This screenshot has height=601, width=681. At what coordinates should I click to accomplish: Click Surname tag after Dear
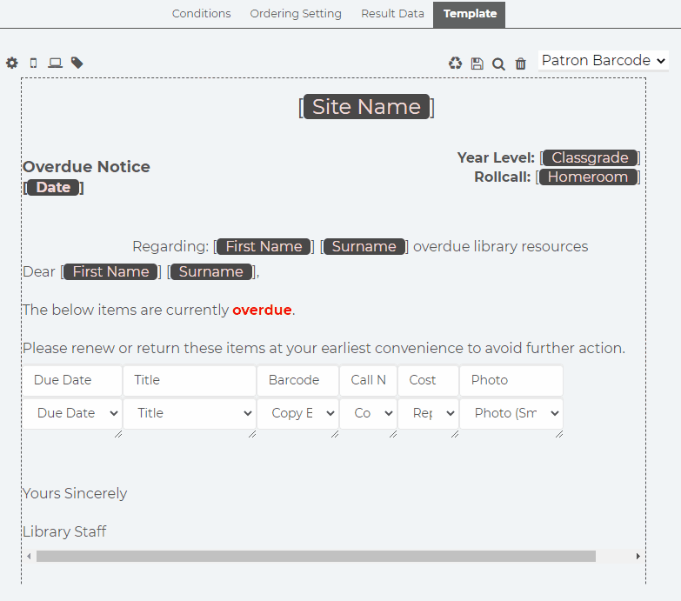[211, 272]
